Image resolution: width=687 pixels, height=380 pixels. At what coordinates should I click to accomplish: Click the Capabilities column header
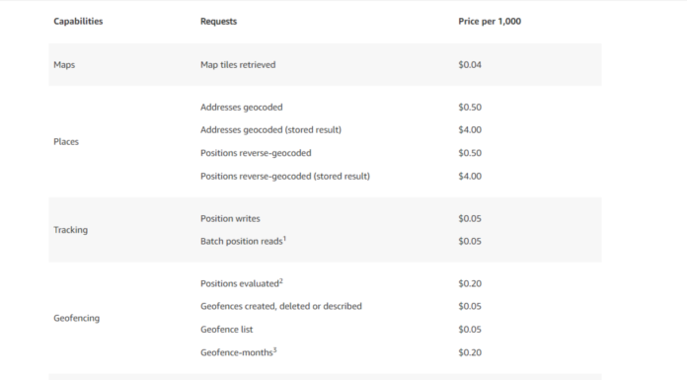(78, 21)
